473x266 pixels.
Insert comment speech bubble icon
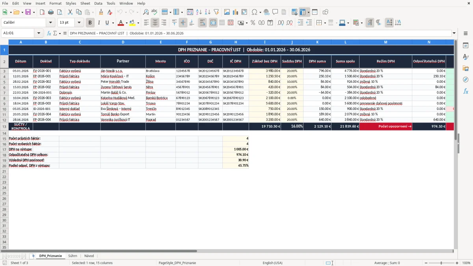click(275, 12)
